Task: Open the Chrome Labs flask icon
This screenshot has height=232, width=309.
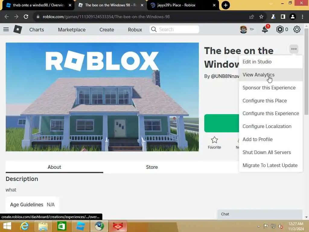Action: pos(273,17)
